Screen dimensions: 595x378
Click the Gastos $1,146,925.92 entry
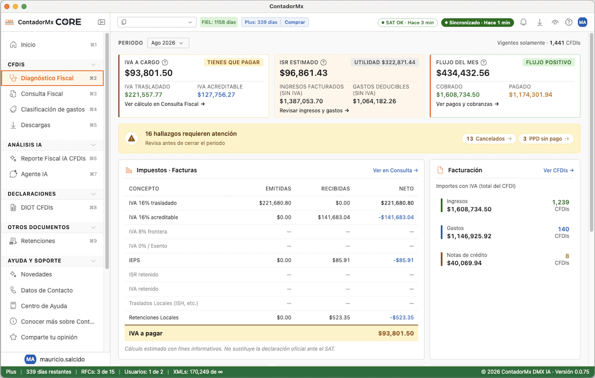click(505, 232)
